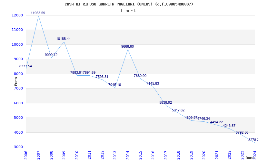The image size is (258, 161).
Task: Select year 2016 on the x-axis
Action: (x=153, y=155)
